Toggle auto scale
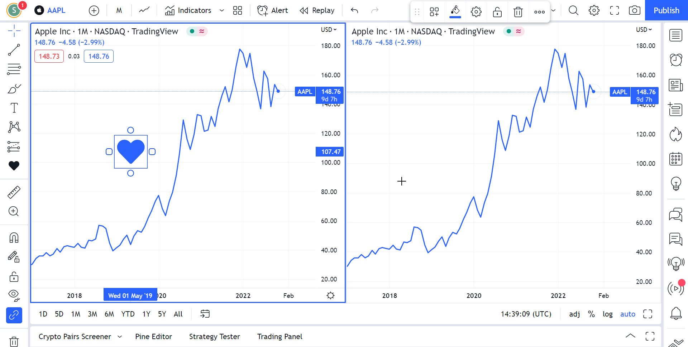Screen dimensions: 688x347 (628, 314)
